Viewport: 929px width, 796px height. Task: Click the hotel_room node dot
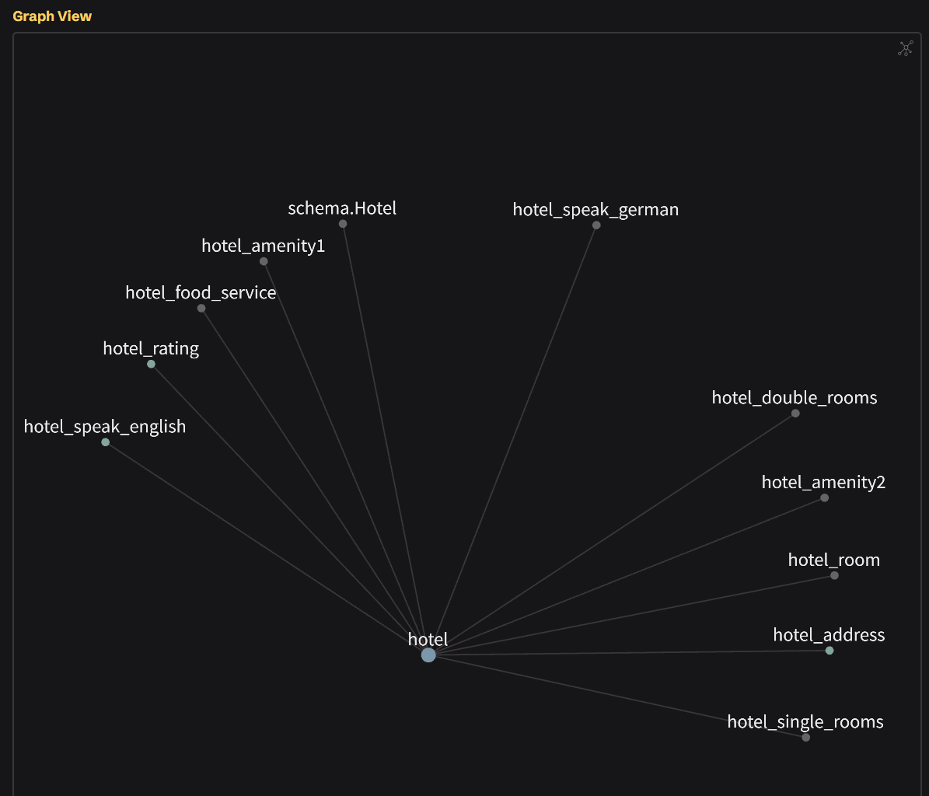tap(834, 576)
